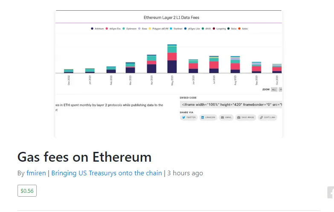Toggle the zkSync Era legend entry
334x212 pixels.
[x=113, y=29]
